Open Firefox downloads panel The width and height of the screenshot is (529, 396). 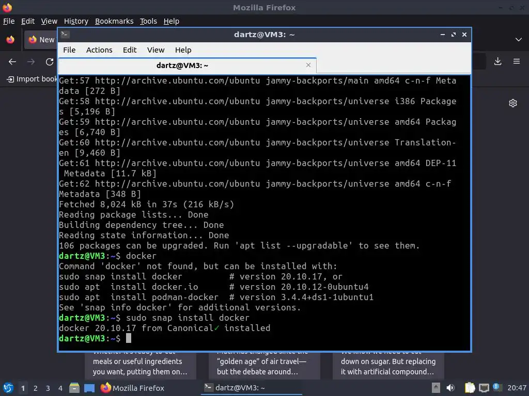(x=497, y=61)
